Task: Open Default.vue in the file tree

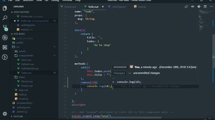Action: 28,64
